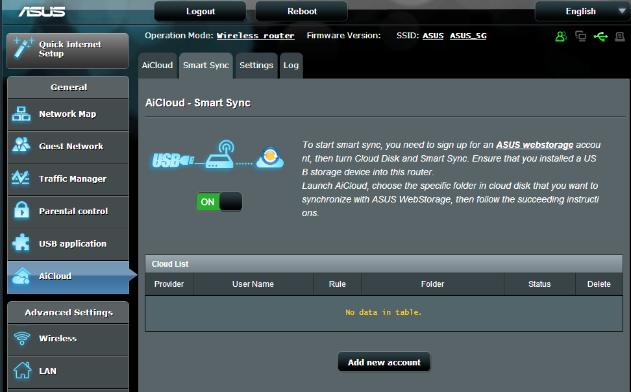Image resolution: width=631 pixels, height=392 pixels.
Task: Click the Delete column header
Action: pos(599,284)
